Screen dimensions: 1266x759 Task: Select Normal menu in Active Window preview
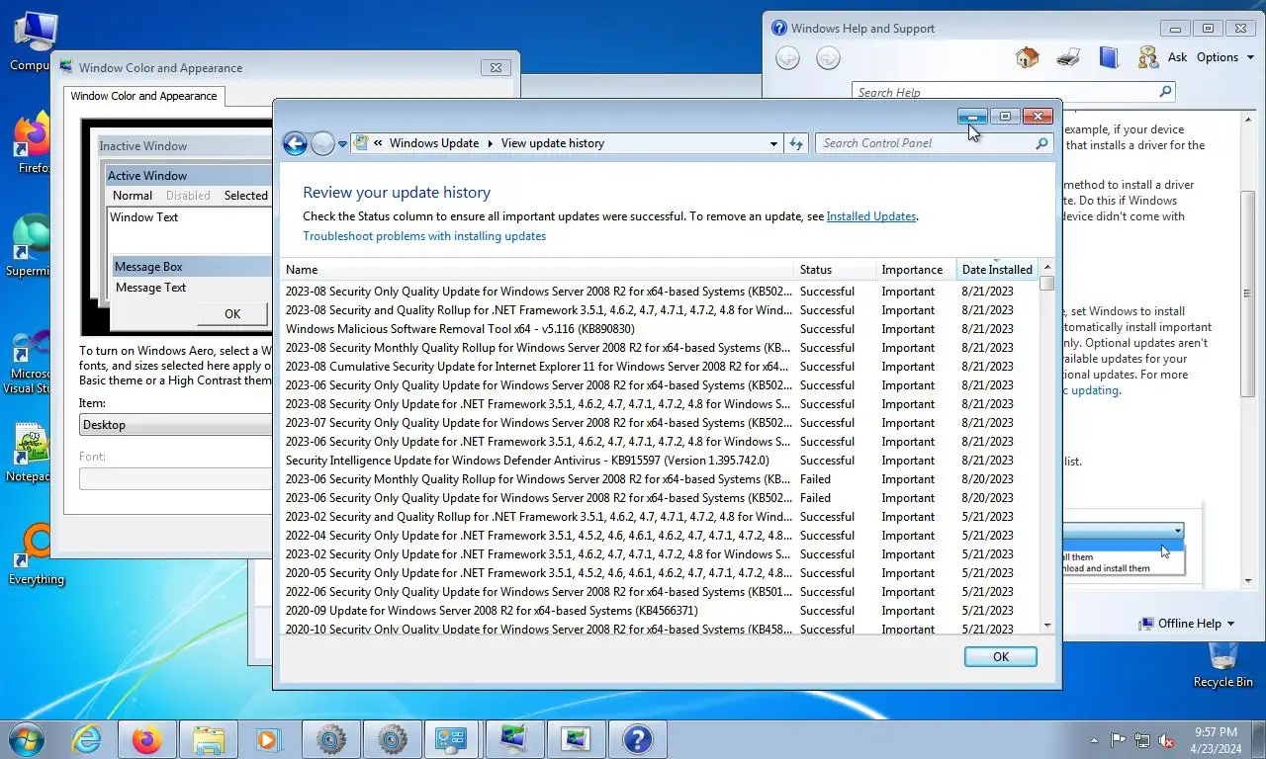coord(133,196)
